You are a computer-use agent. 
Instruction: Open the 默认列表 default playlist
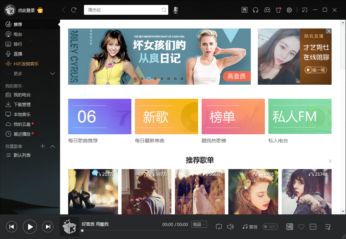point(30,155)
